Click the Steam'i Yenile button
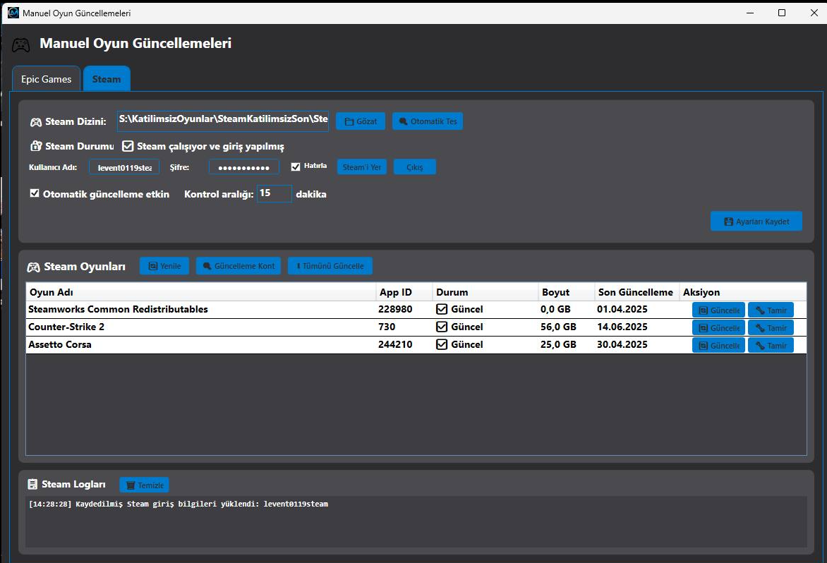The width and height of the screenshot is (827, 563). [x=361, y=167]
